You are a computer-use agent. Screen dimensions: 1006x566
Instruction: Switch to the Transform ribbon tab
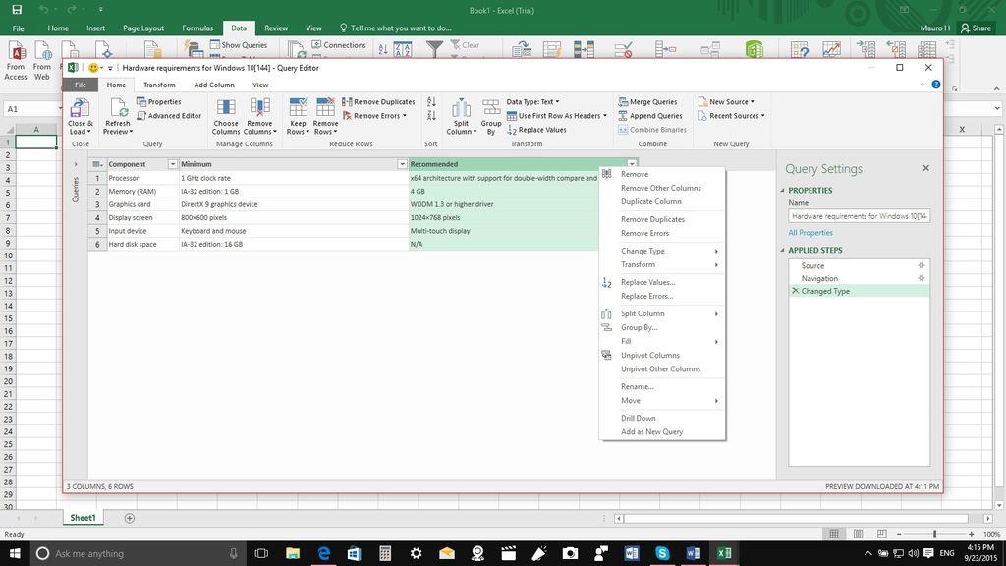point(162,85)
